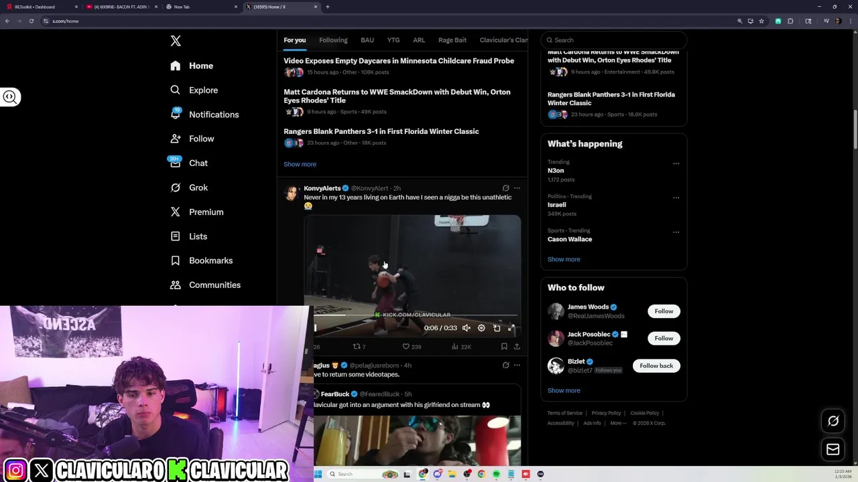Screen dimensions: 858x482
Task: Go to Home in sidebar
Action: coord(192,66)
